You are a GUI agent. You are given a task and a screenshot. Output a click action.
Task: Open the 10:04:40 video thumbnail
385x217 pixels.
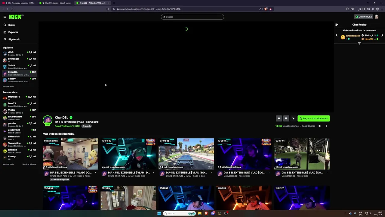[x=128, y=154]
